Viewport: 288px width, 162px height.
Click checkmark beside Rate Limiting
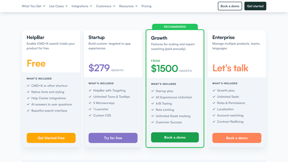tap(153, 110)
